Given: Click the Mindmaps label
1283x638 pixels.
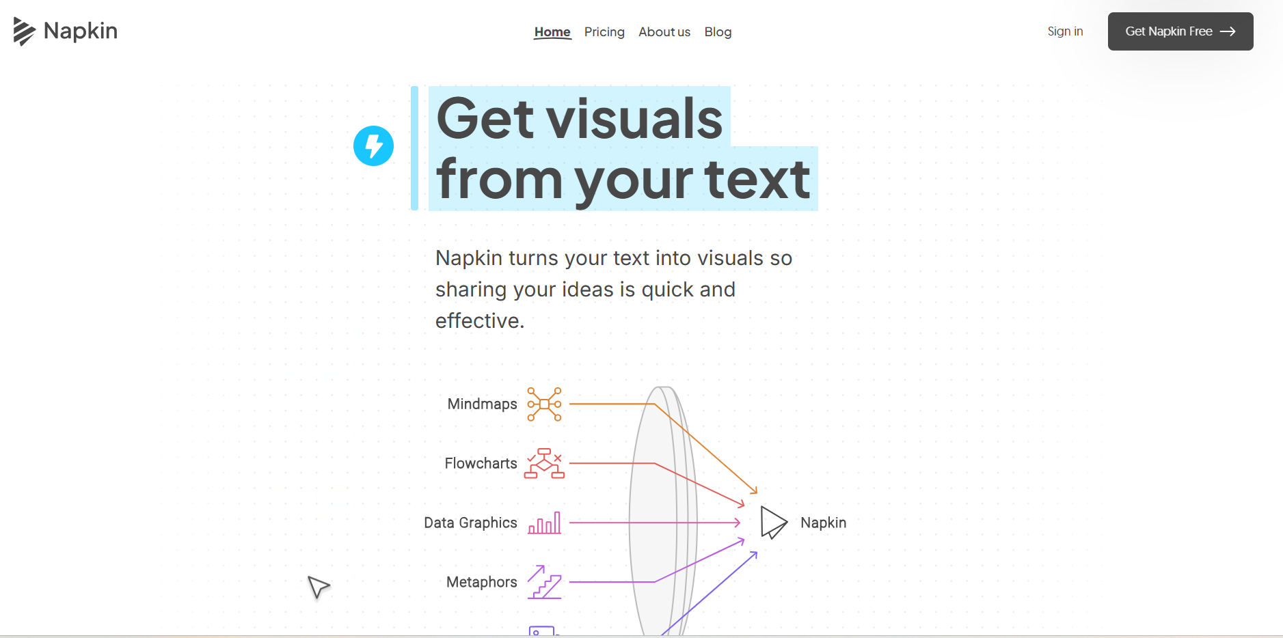Looking at the screenshot, I should coord(482,404).
